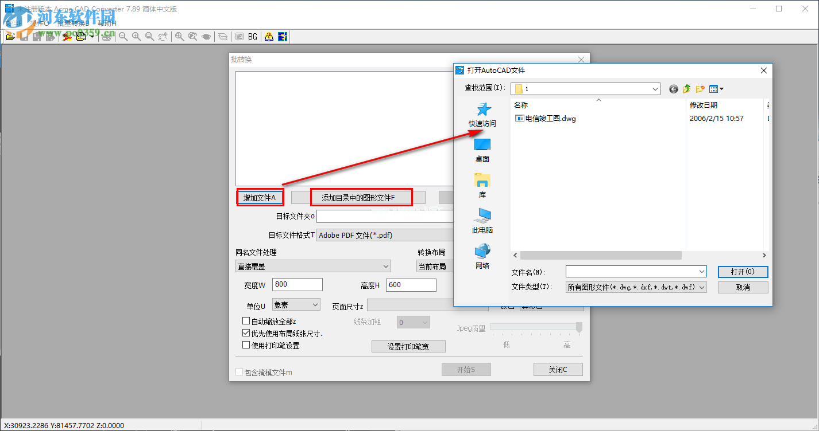Expand the 文件名 combo box
This screenshot has width=819, height=431.
tap(702, 272)
